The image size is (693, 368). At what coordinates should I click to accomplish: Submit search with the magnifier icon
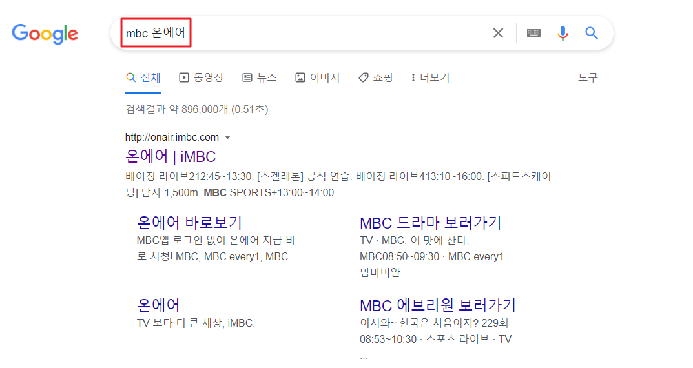[x=592, y=33]
